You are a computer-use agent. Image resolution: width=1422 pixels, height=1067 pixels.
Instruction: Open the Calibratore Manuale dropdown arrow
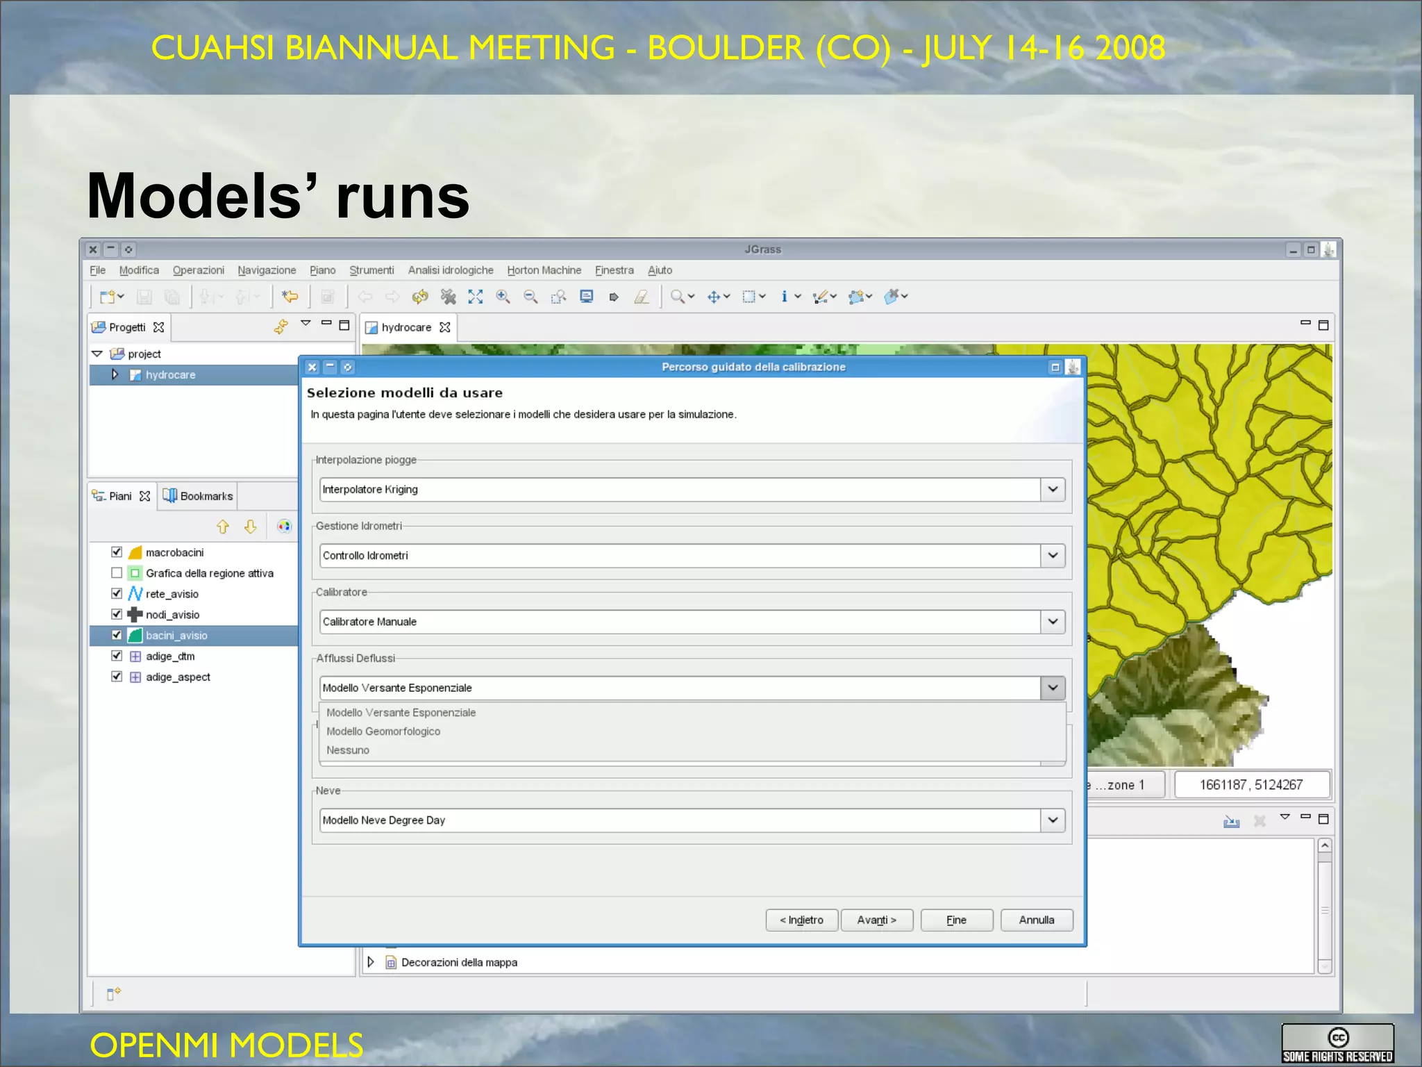coord(1053,622)
